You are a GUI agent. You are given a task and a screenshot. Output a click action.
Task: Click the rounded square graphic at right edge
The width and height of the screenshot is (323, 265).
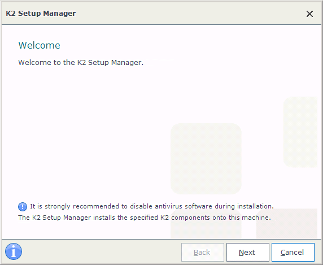coord(300,132)
